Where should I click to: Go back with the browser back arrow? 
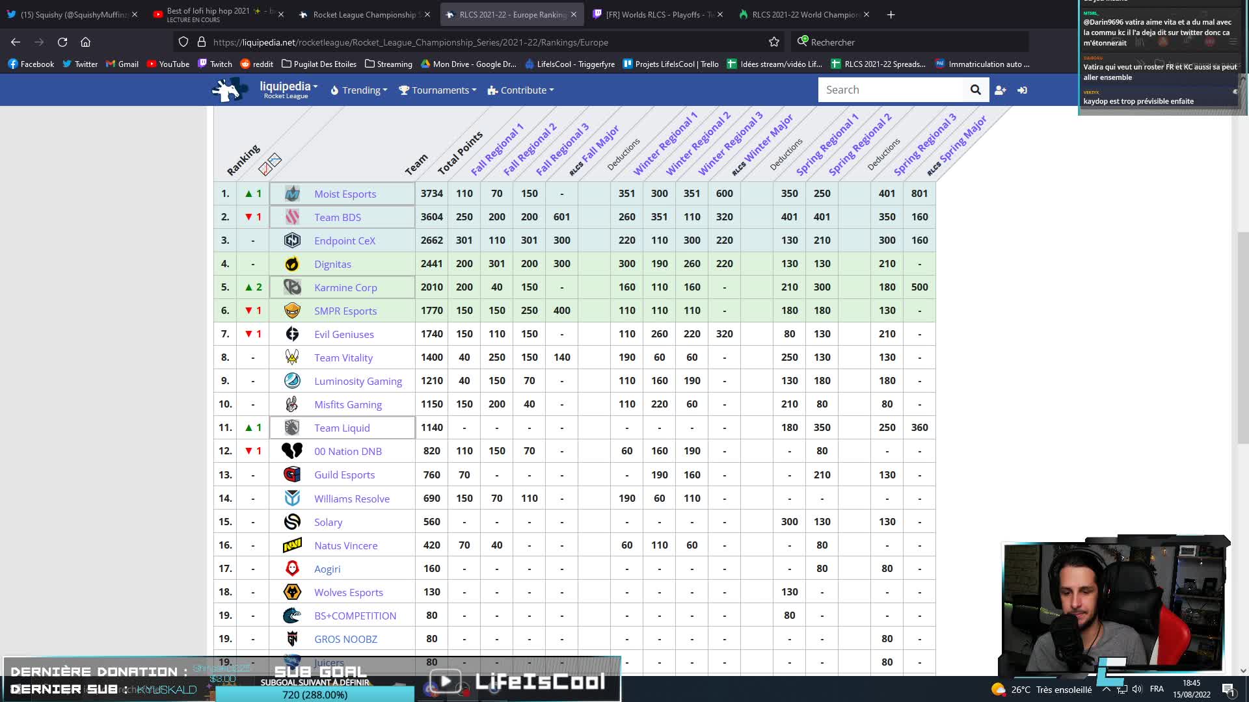tap(16, 42)
